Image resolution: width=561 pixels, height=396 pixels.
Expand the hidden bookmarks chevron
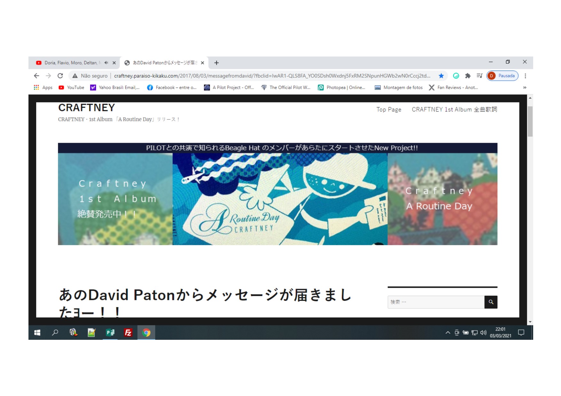[525, 88]
